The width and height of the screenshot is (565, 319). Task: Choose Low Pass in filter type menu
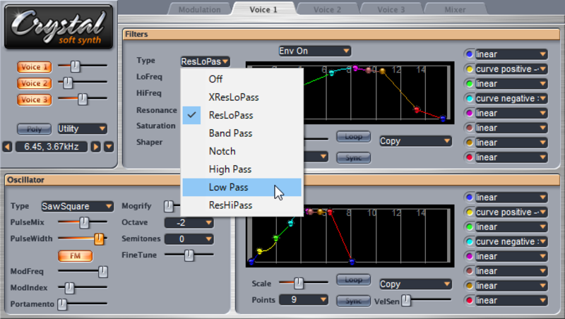click(242, 187)
